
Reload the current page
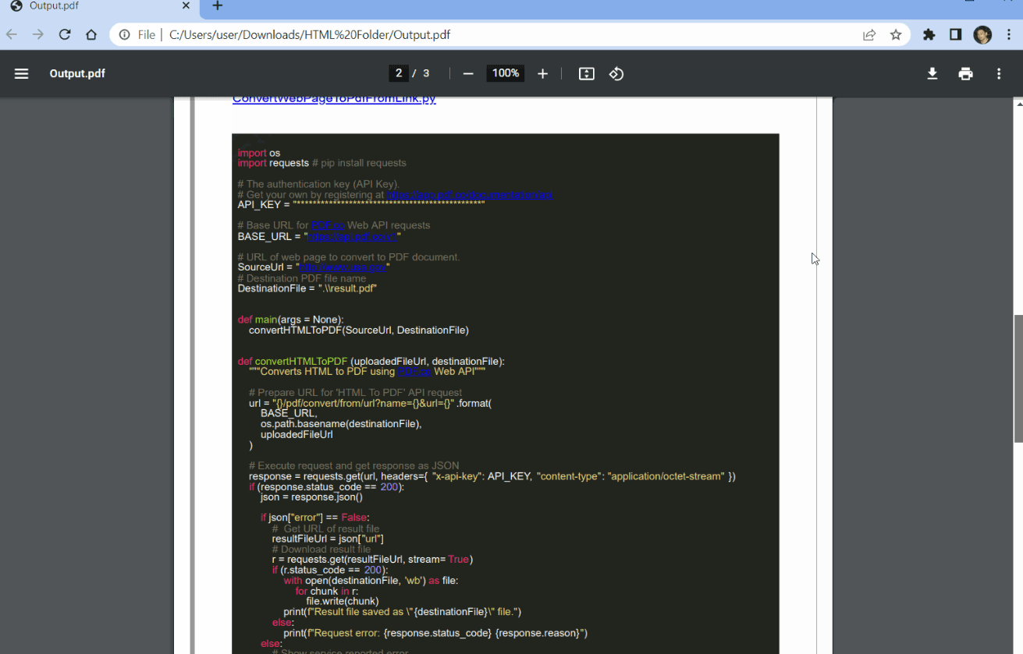(65, 34)
